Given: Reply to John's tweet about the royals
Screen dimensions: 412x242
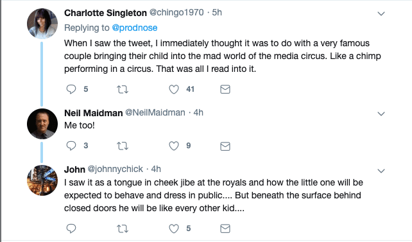Looking at the screenshot, I should pos(71,229).
